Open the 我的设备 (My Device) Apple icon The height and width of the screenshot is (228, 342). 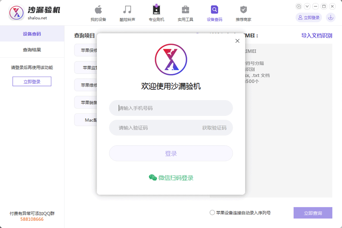pos(98,10)
